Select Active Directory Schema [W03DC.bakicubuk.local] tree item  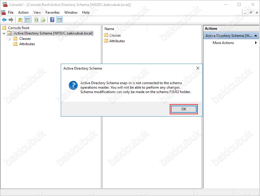(x=53, y=33)
